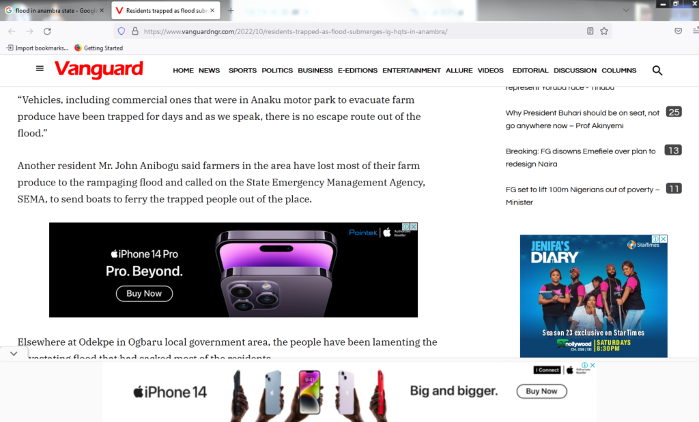Open the Jenifa's Diary ad image
This screenshot has height=422, width=699.
(x=593, y=296)
